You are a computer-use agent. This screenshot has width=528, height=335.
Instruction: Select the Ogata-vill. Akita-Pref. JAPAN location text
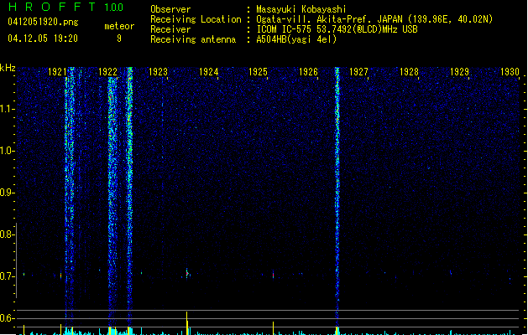point(374,19)
